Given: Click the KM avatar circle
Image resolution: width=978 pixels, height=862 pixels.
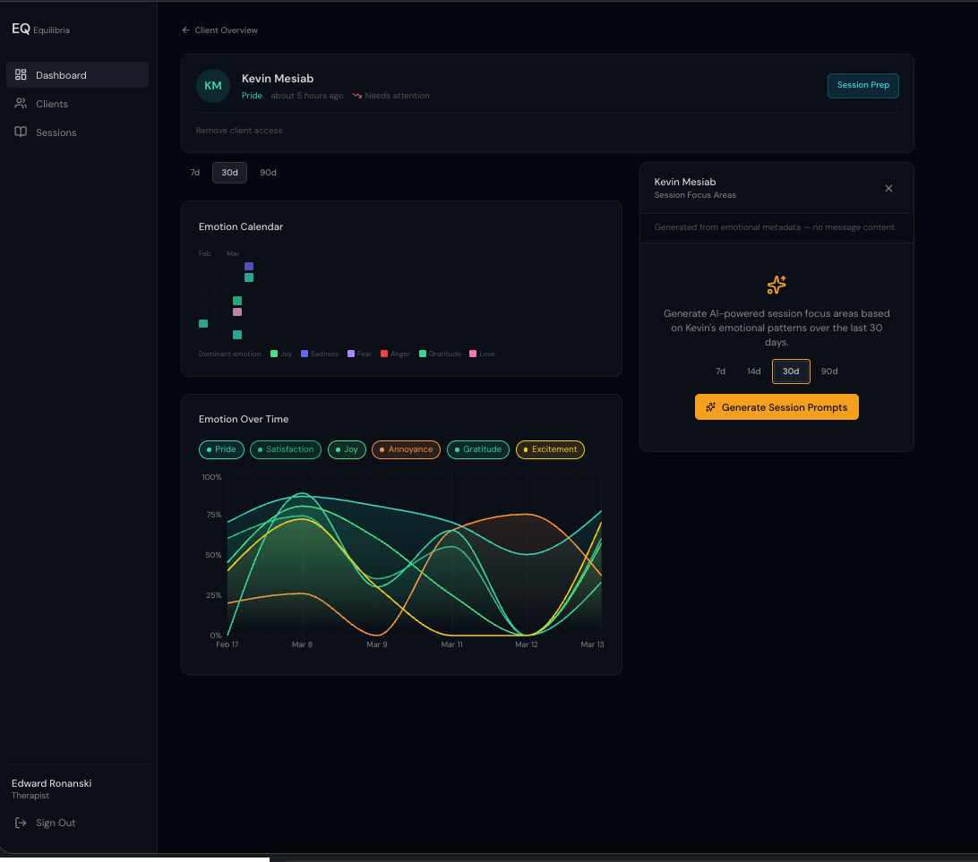Looking at the screenshot, I should click(x=213, y=86).
